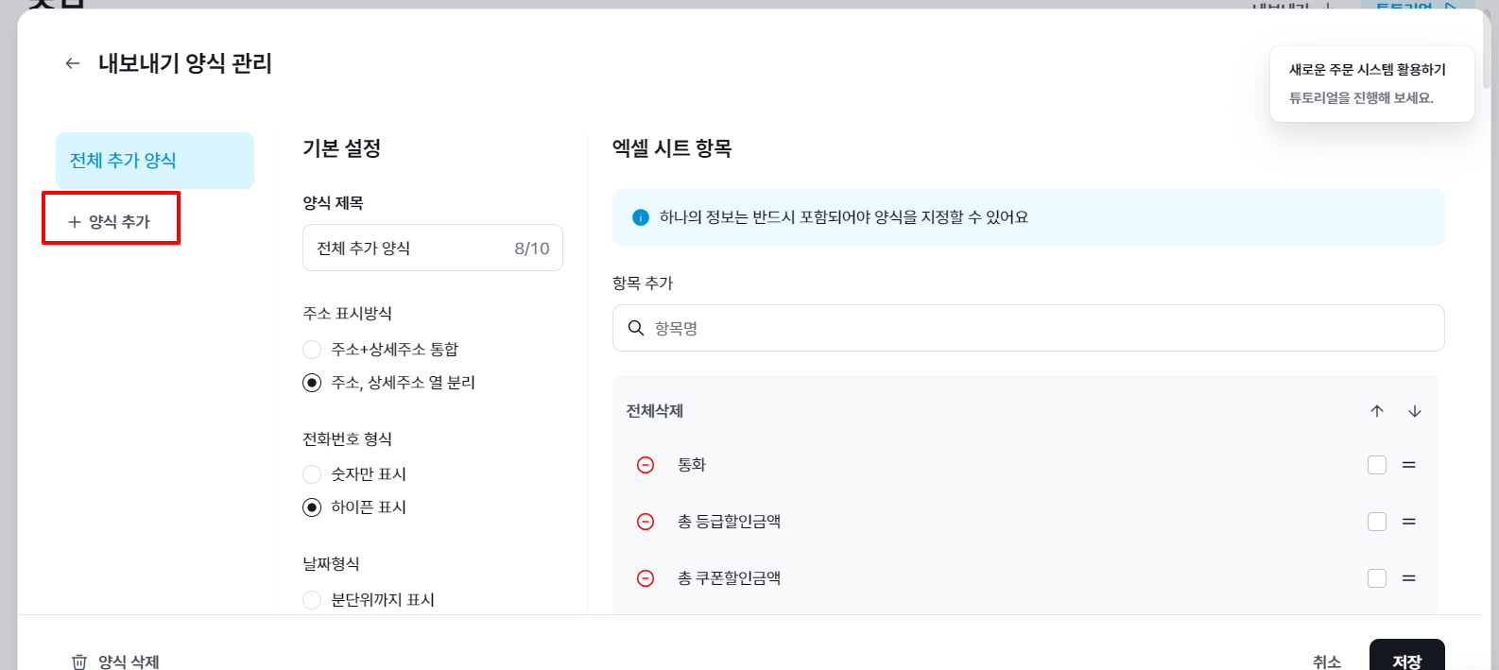Click the trash icon for 양식 삭제

pos(79,661)
